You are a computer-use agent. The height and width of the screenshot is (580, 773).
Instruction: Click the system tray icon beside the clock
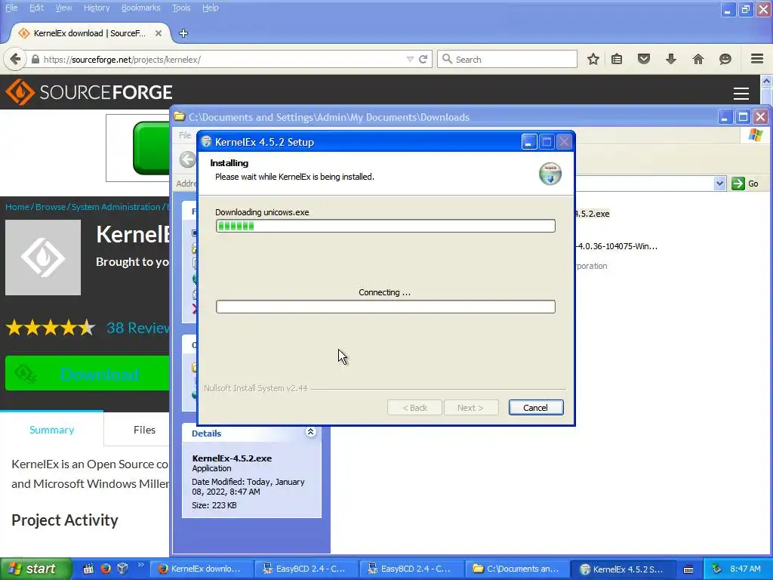716,569
